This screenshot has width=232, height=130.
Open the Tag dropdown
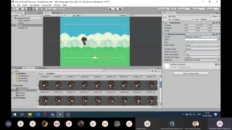point(182,19)
